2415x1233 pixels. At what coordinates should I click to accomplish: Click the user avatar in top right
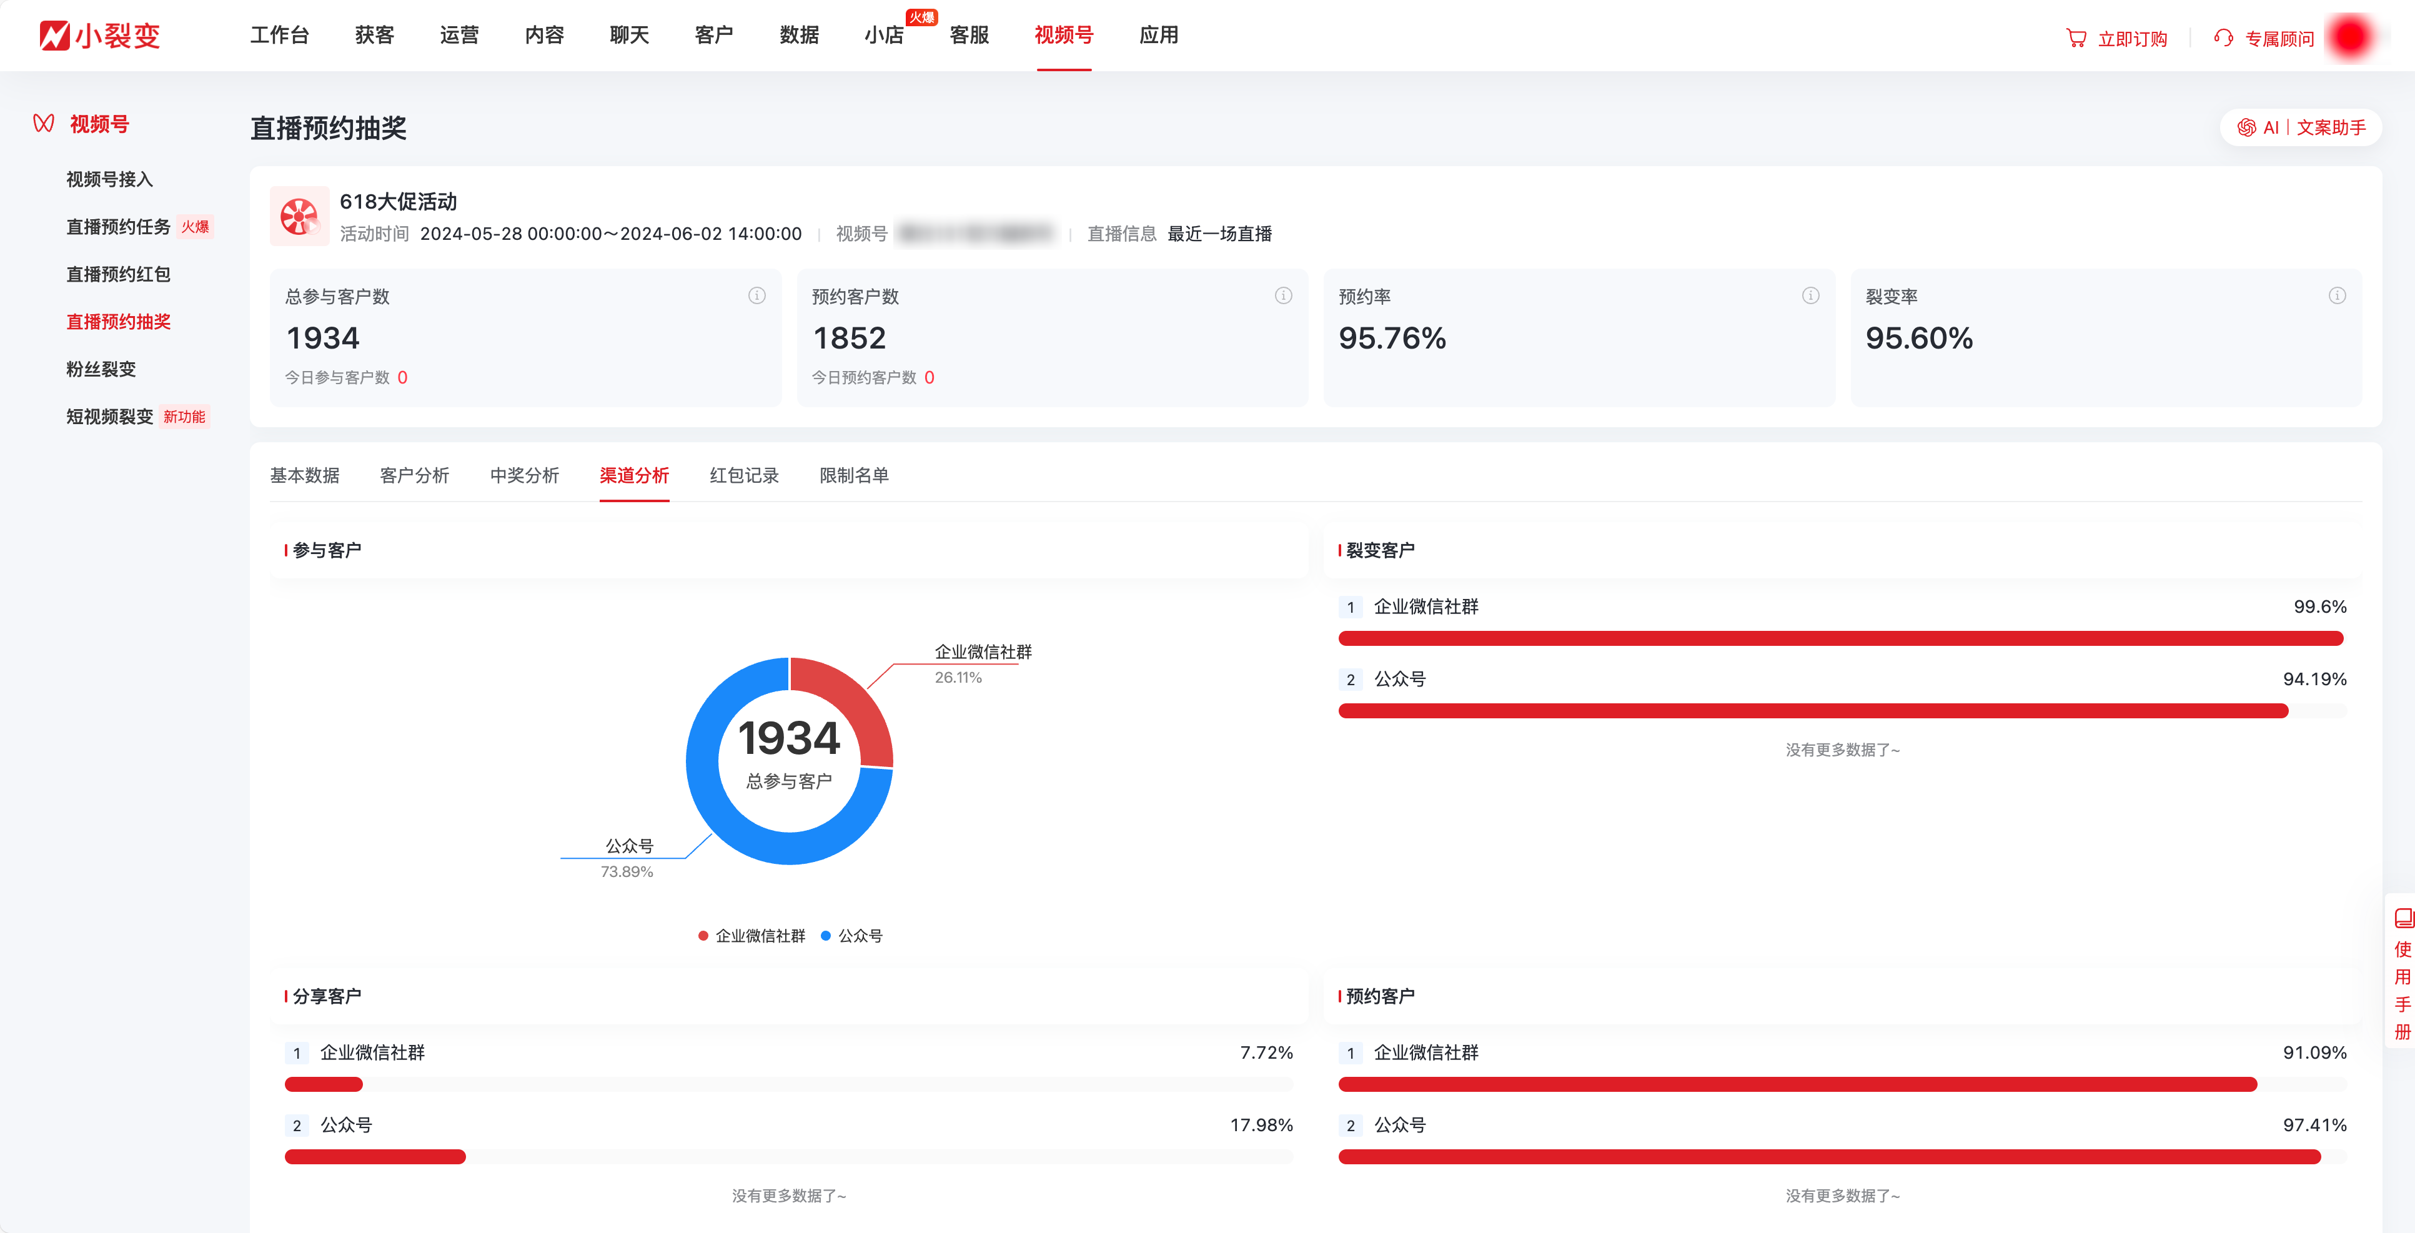point(2352,37)
